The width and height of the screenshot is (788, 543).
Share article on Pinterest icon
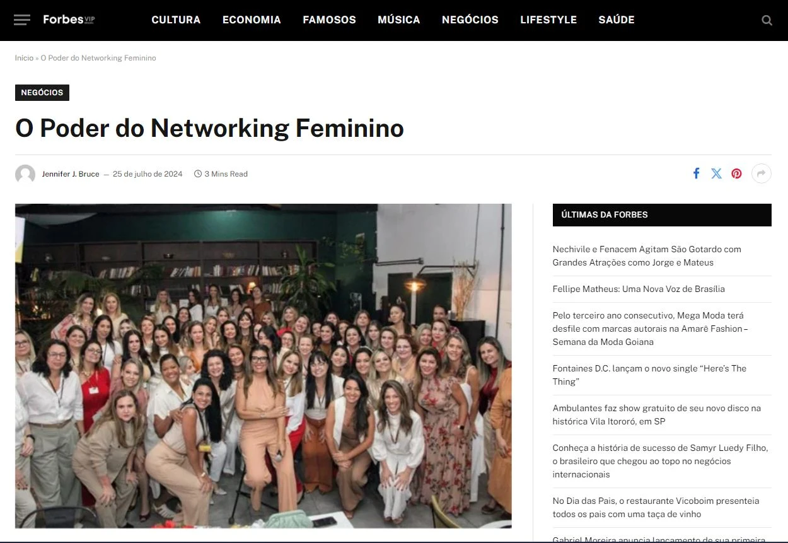pos(736,173)
